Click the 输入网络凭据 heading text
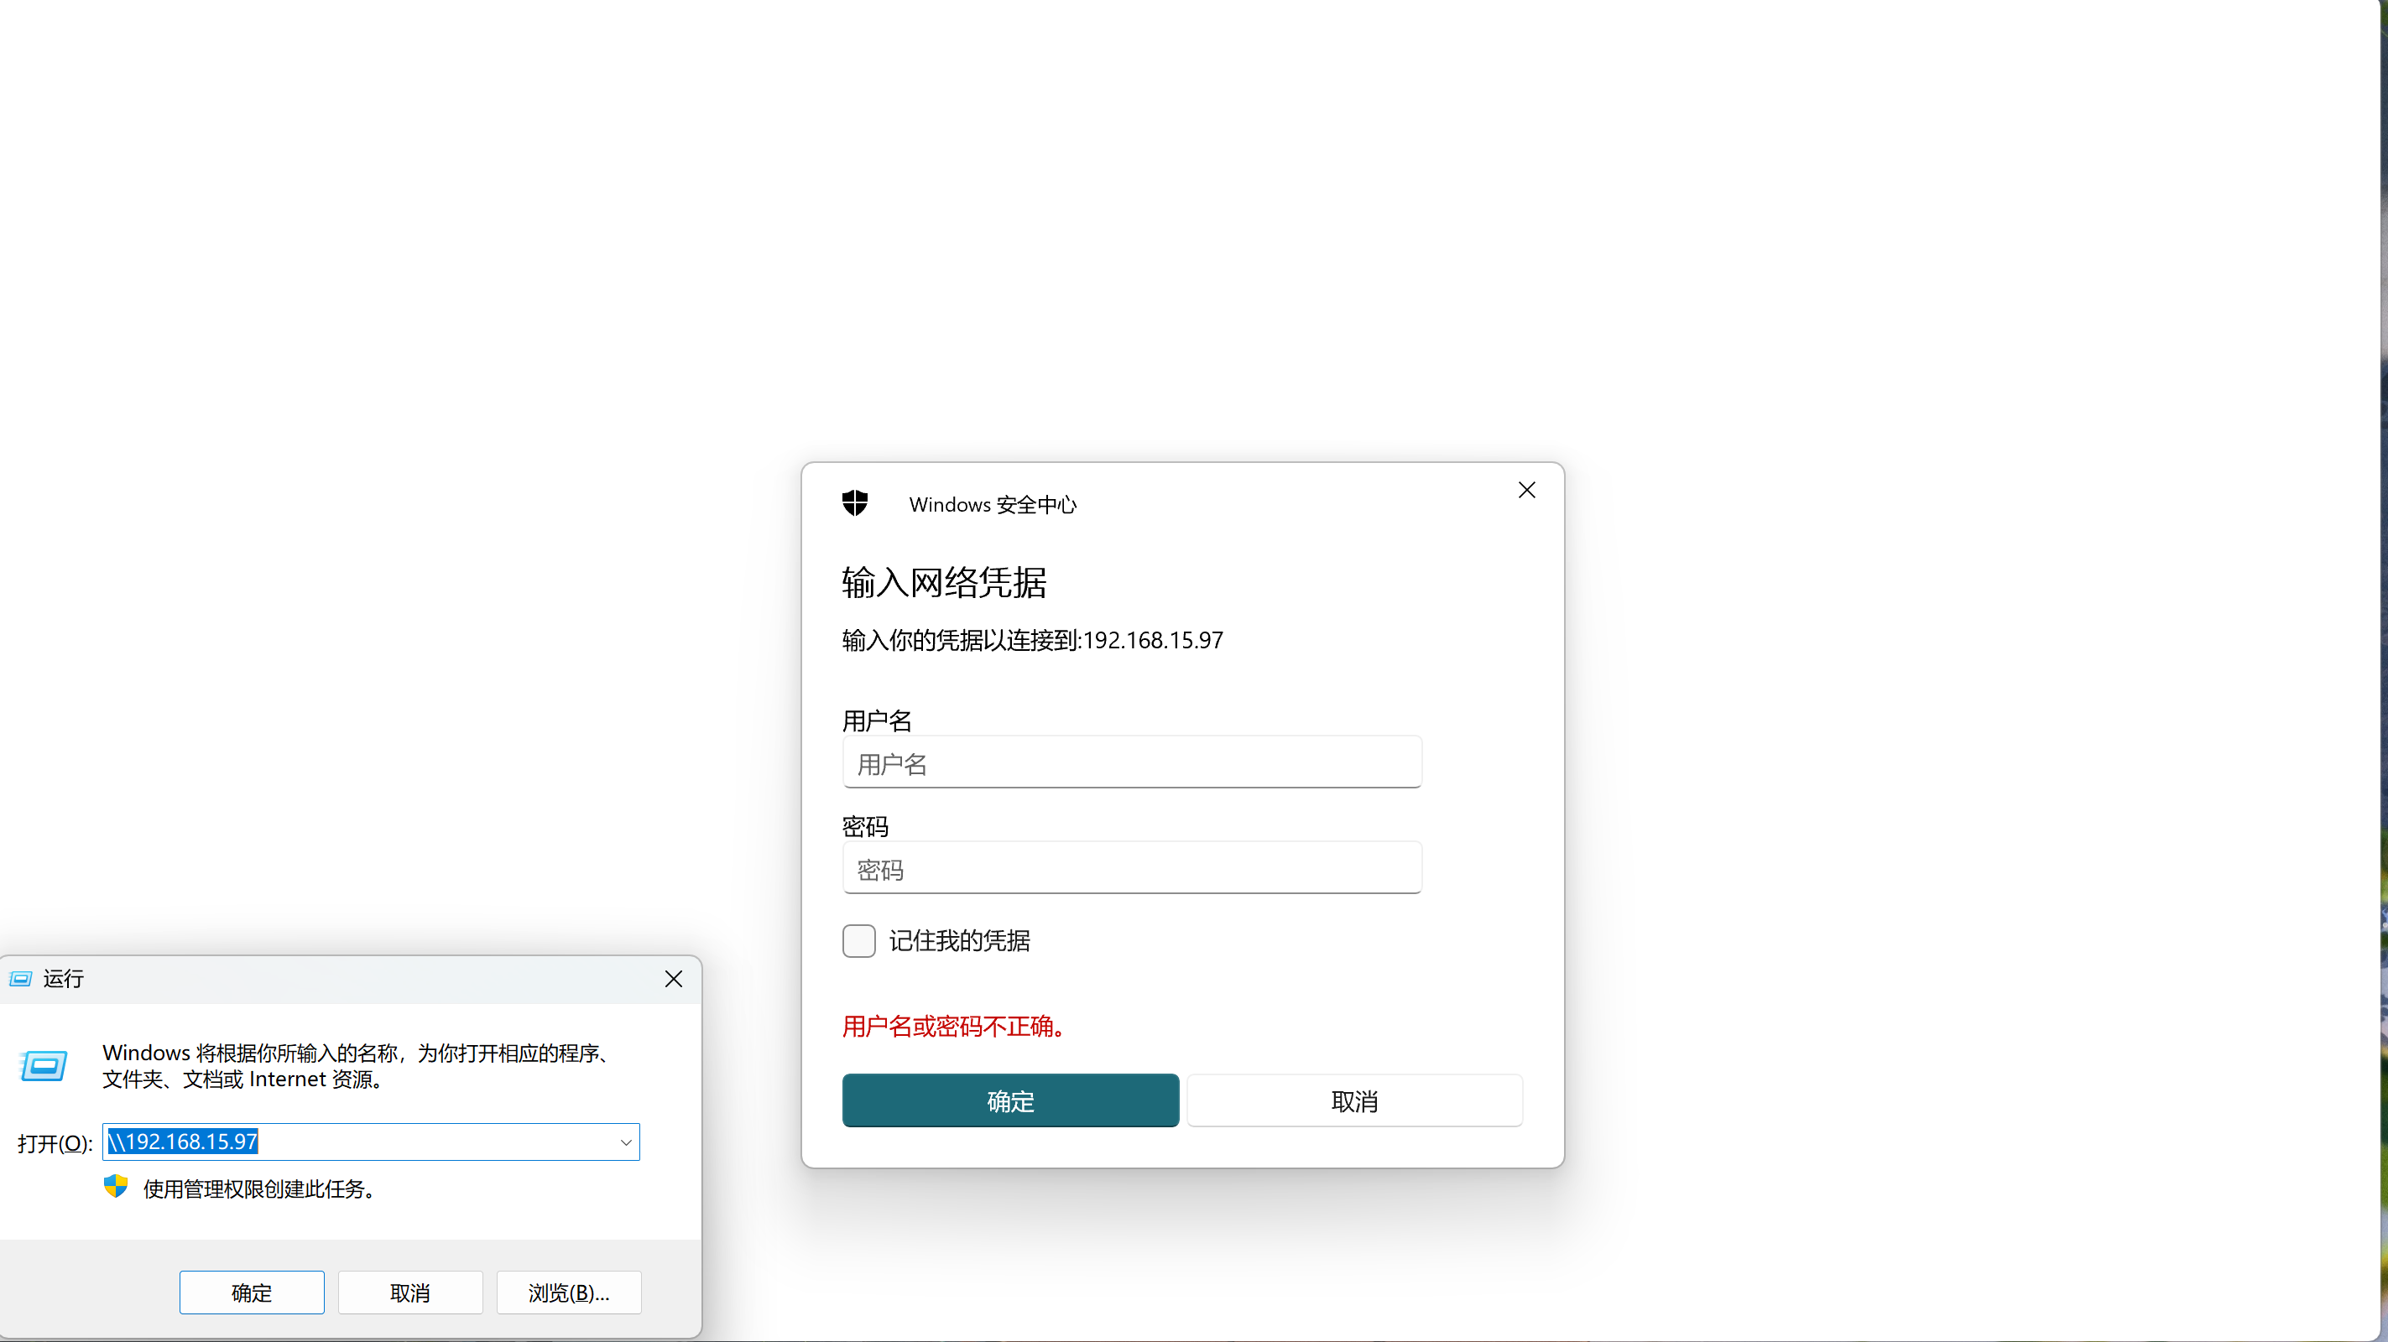2388x1342 pixels. point(944,583)
